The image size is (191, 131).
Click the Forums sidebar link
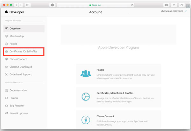click(x=14, y=98)
